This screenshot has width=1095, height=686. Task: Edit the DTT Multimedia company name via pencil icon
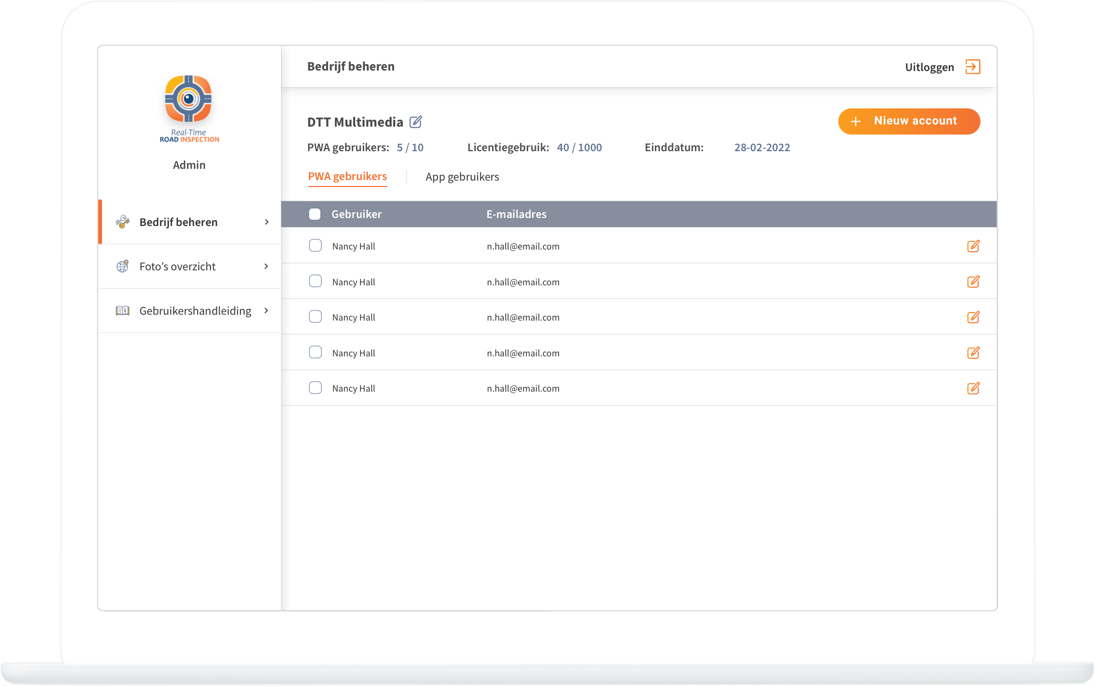[x=416, y=122]
